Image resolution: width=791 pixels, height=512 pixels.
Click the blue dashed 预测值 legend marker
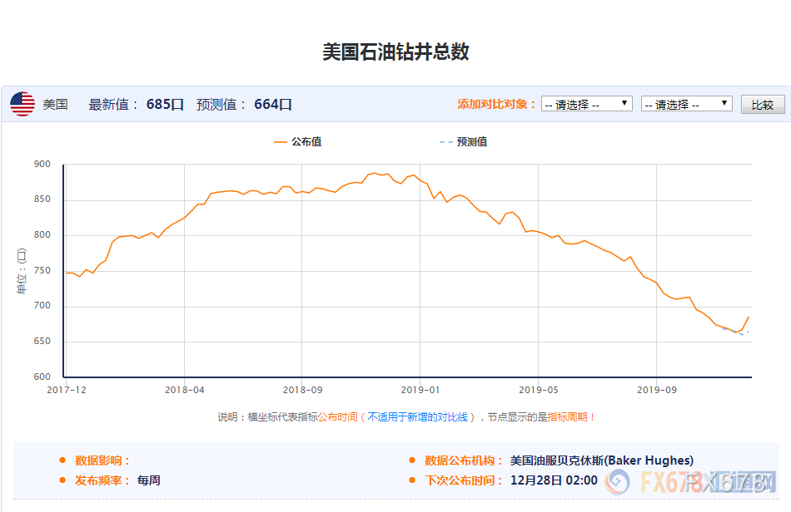(445, 142)
